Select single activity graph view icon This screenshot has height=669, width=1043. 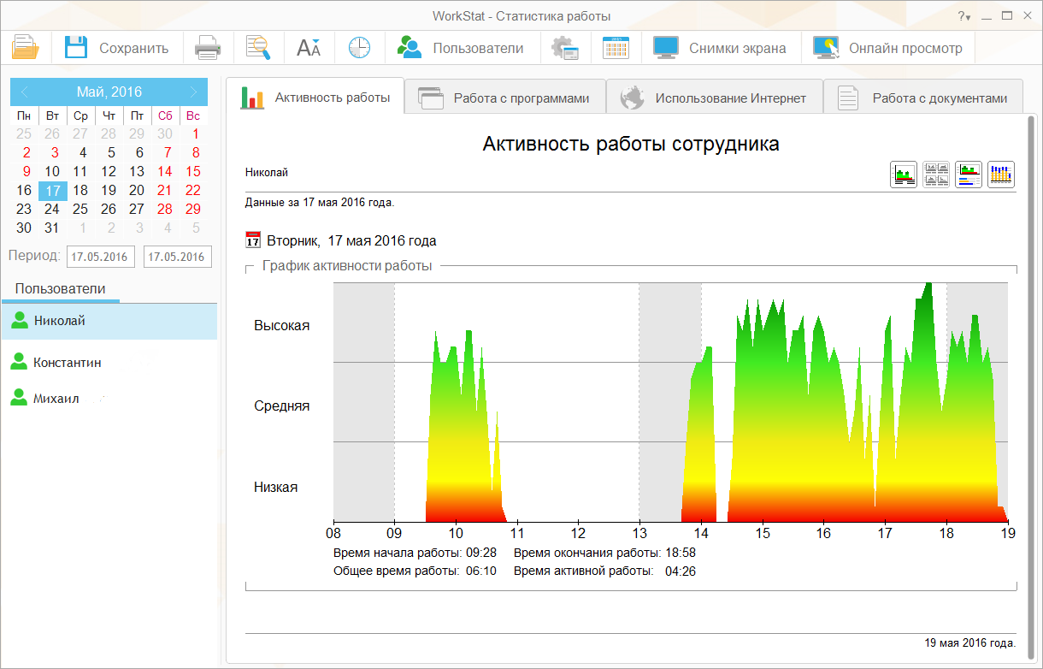click(x=904, y=175)
